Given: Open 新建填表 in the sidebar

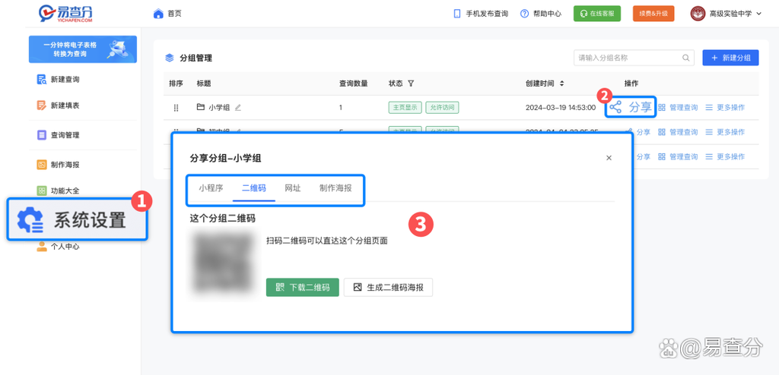Looking at the screenshot, I should 65,106.
